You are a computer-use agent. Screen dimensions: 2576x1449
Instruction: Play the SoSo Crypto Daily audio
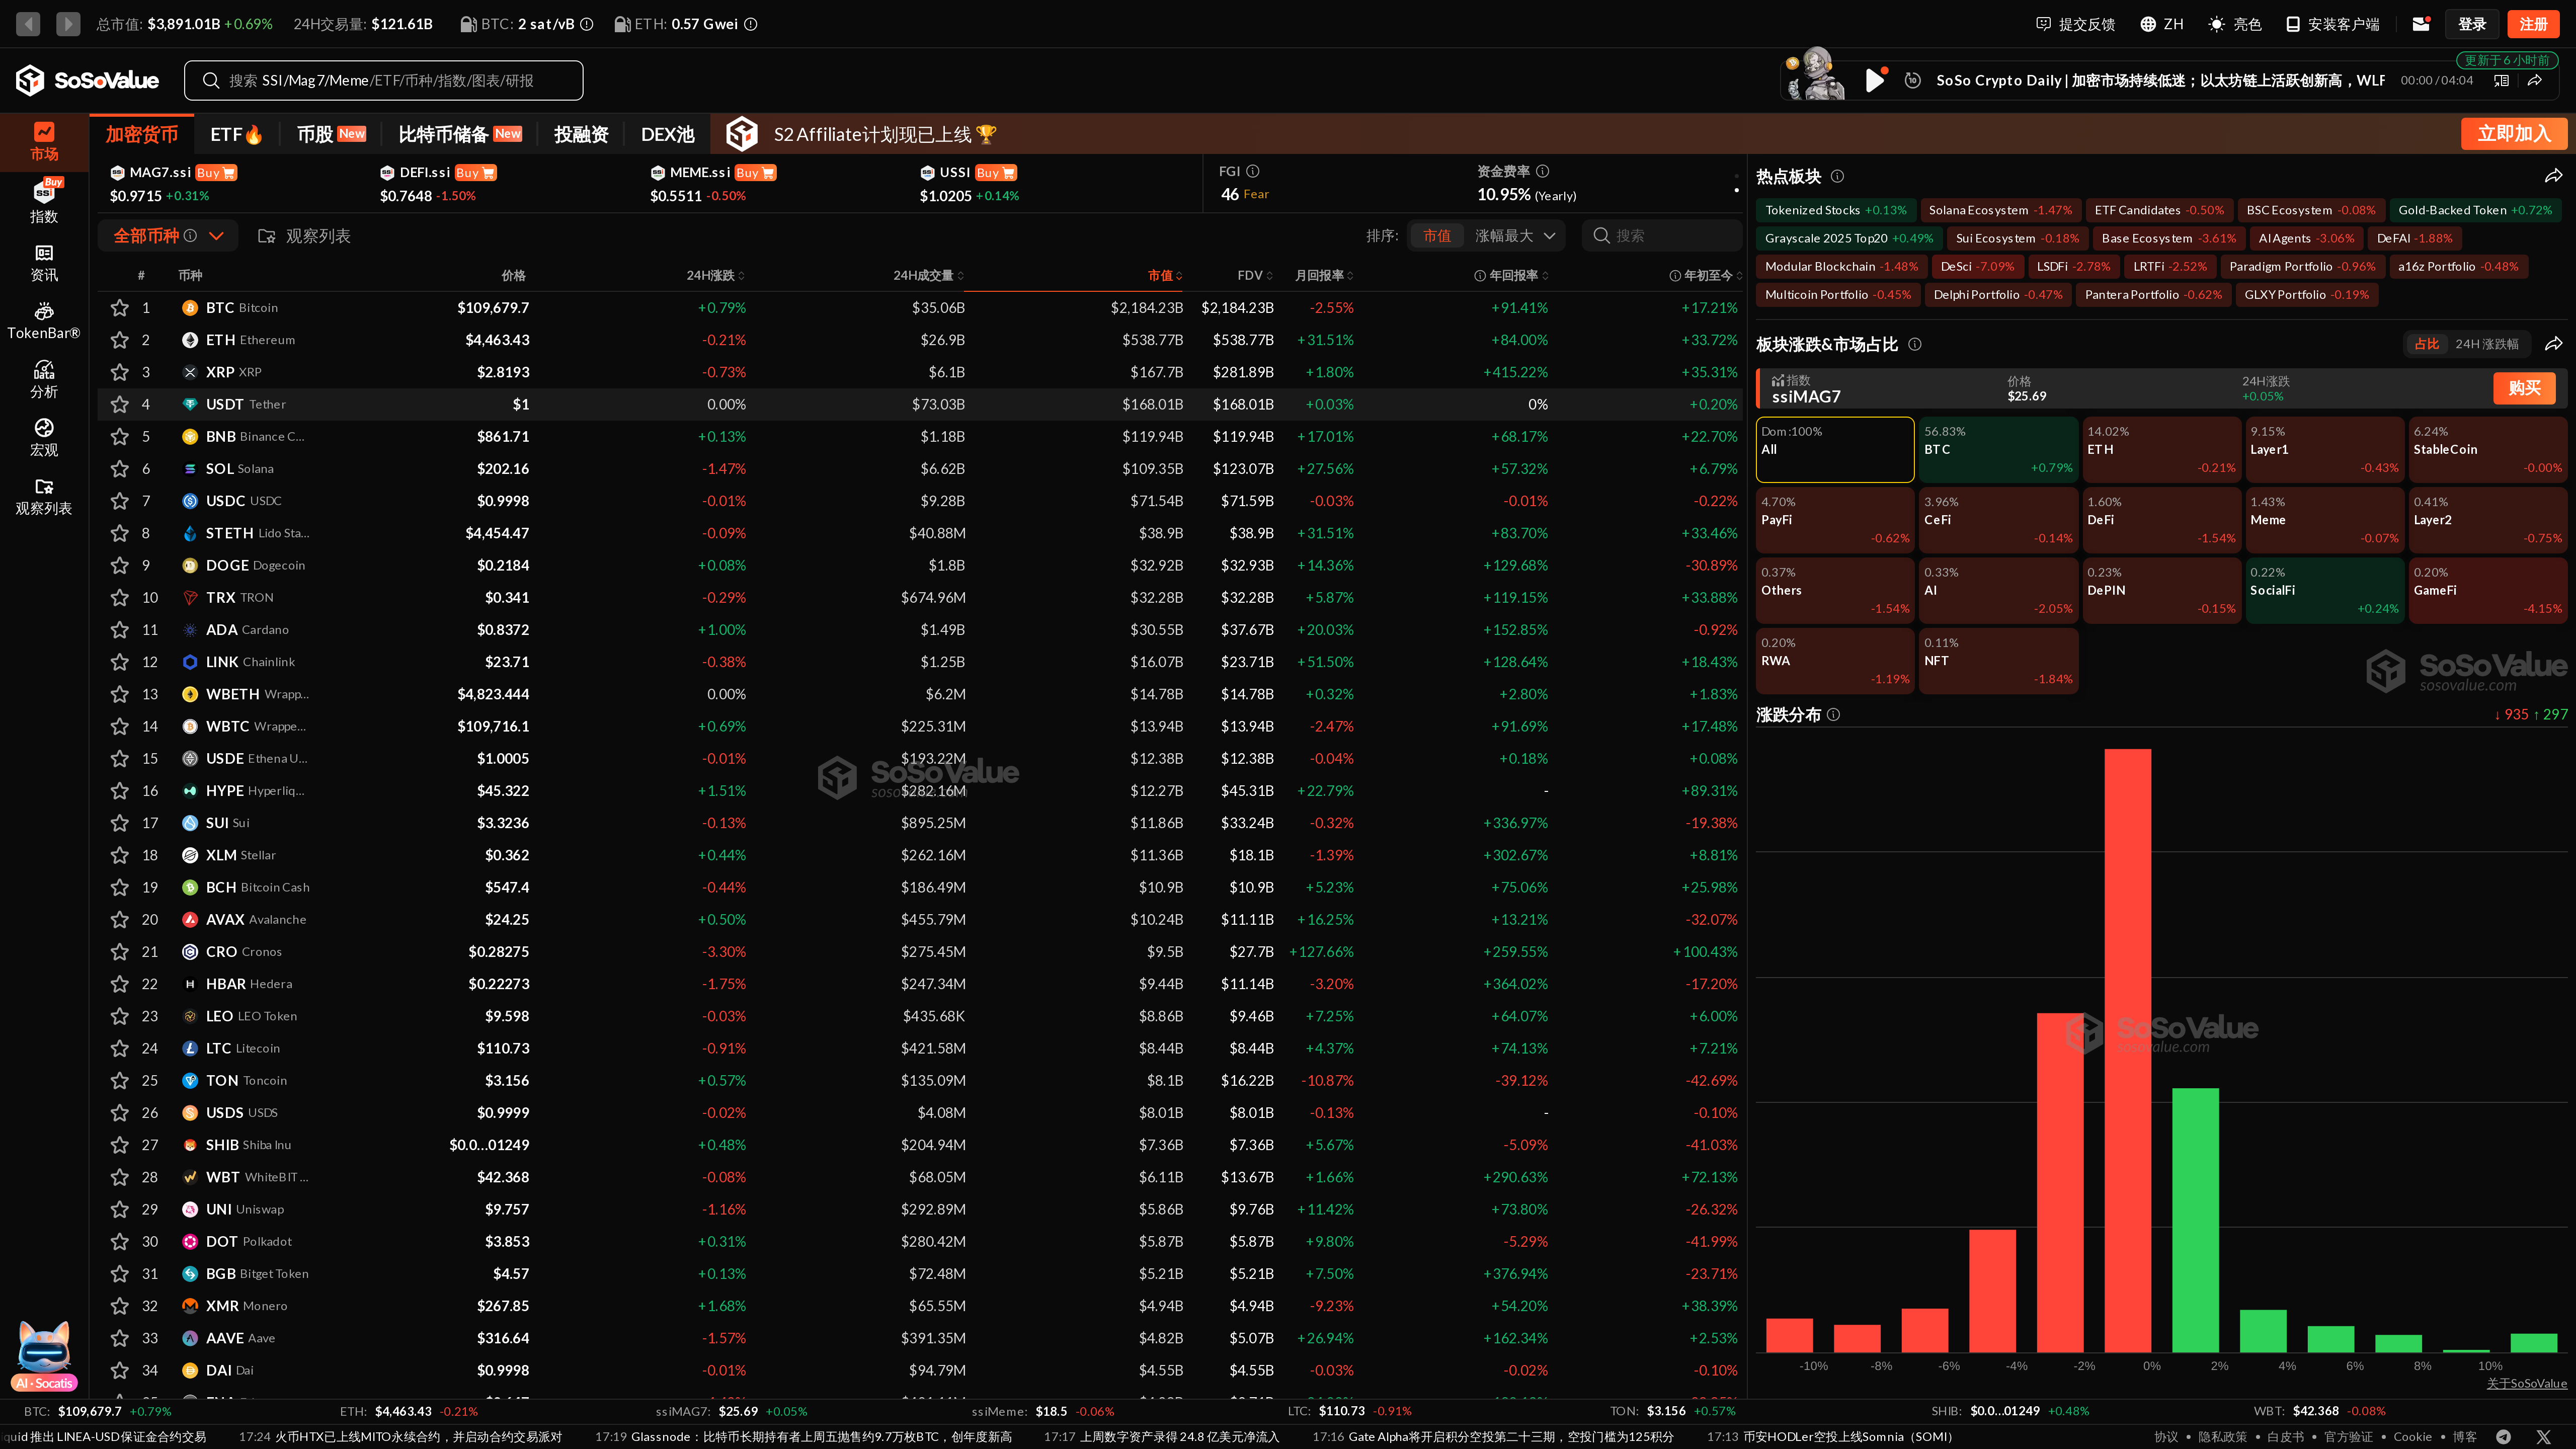pyautogui.click(x=1875, y=80)
